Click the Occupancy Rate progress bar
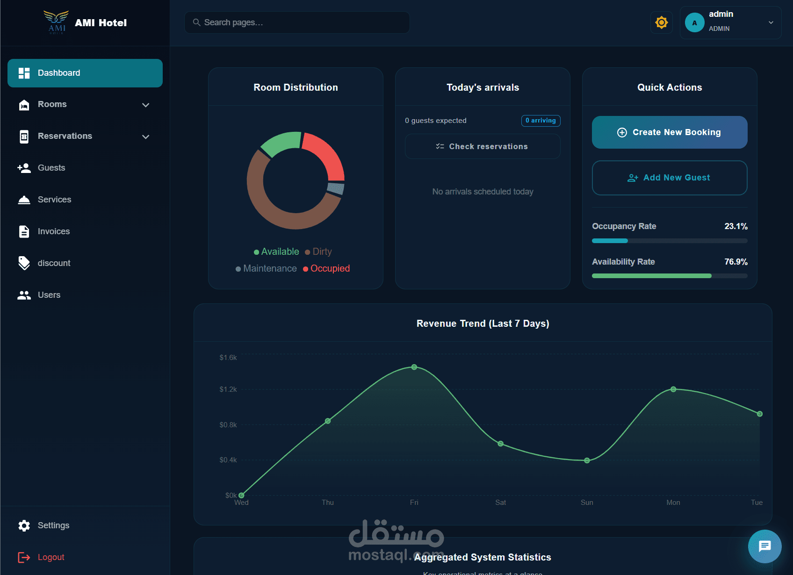Screen dimensions: 793x575 (670, 241)
